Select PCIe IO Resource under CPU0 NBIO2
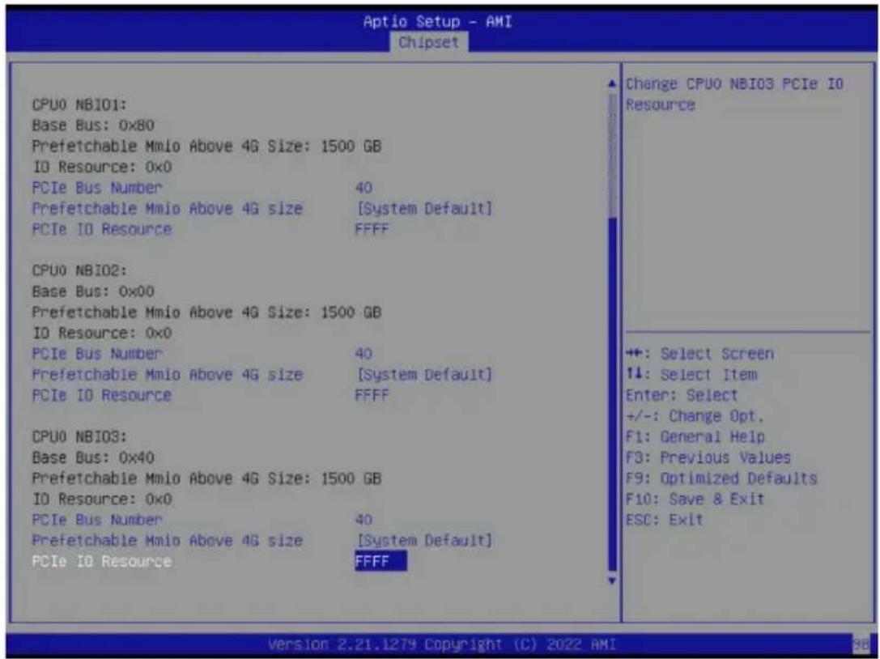 pyautogui.click(x=210, y=395)
